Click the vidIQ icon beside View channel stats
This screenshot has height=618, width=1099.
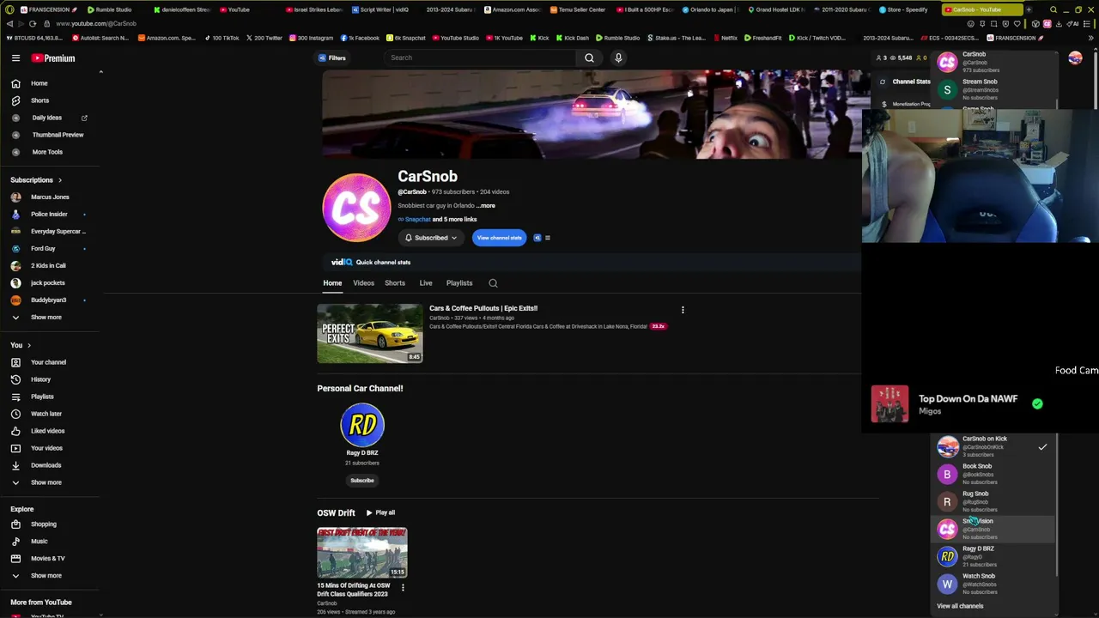pyautogui.click(x=537, y=238)
